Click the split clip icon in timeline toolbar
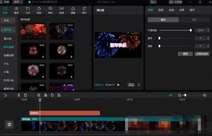212x136 pixels. click(19, 95)
